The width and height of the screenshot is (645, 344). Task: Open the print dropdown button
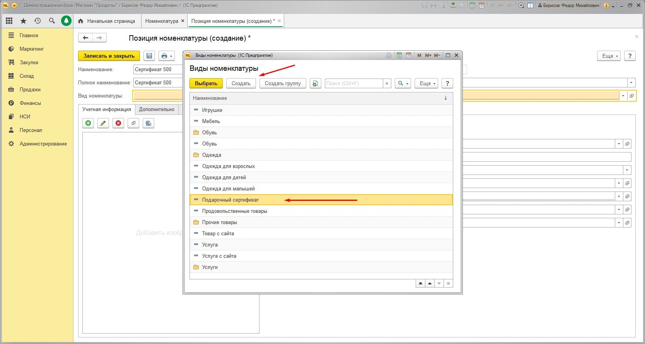coord(167,56)
